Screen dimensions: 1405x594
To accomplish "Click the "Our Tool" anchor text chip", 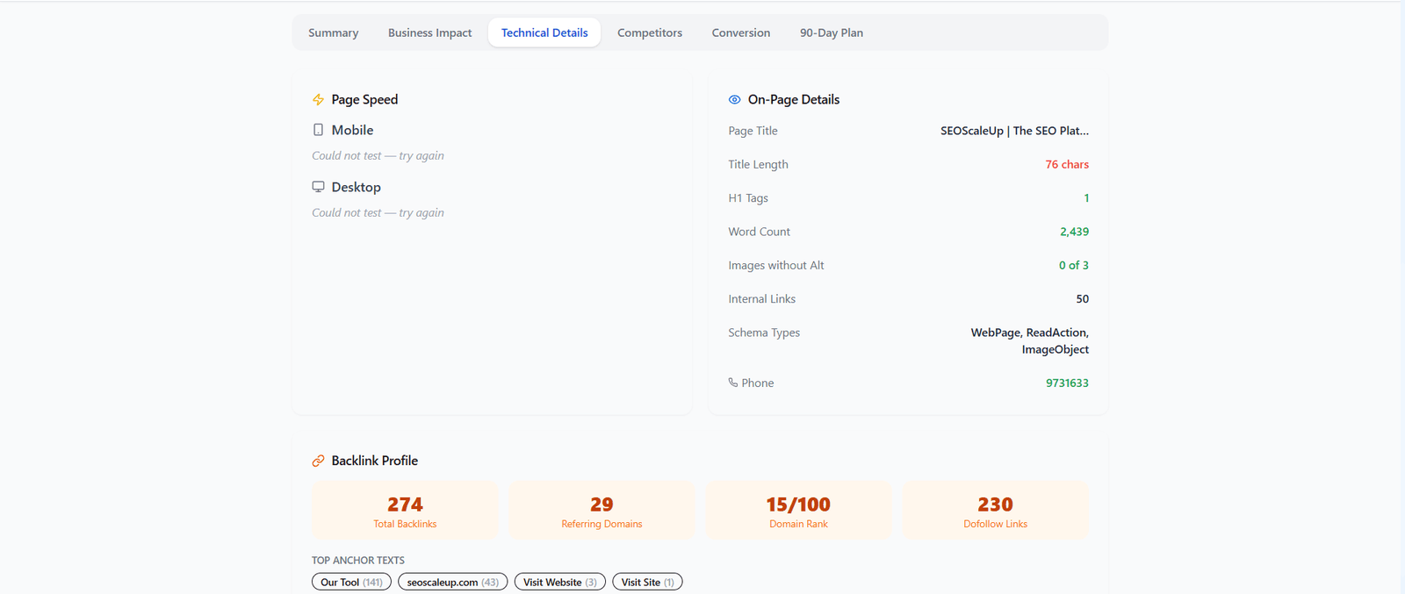I will (351, 582).
